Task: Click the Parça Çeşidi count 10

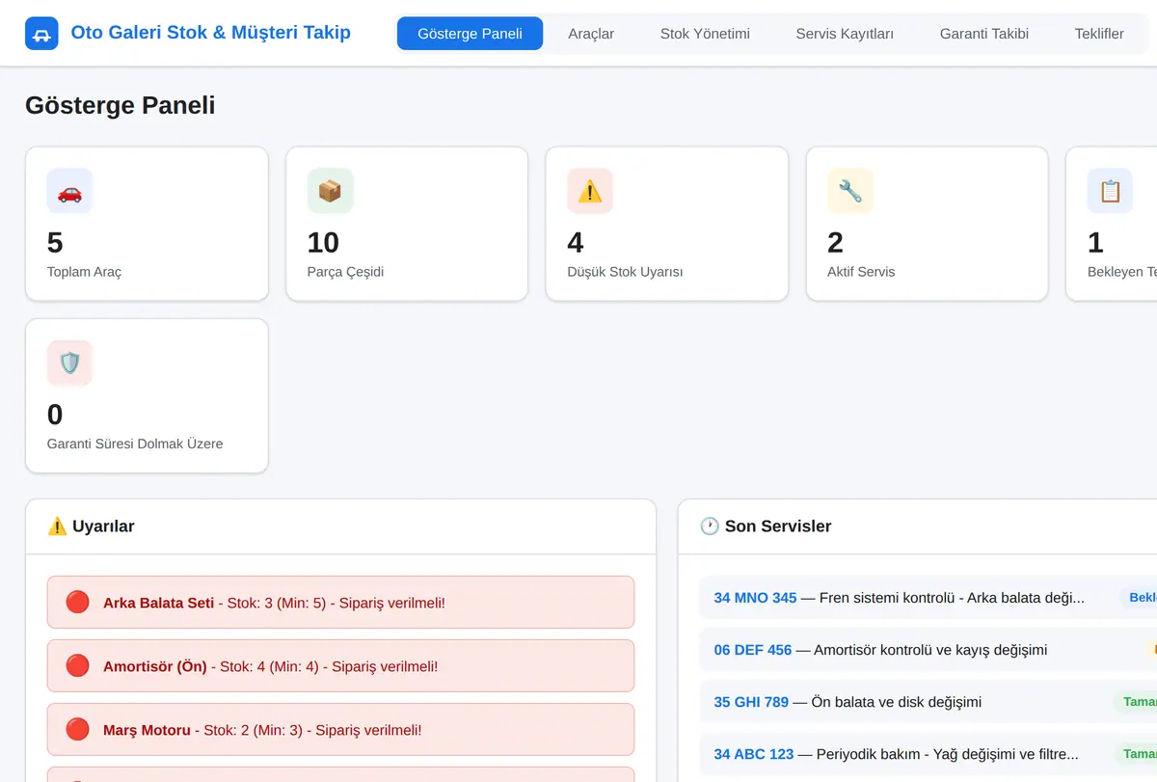Action: pos(323,242)
